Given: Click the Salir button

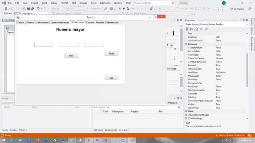Looking at the screenshot, I should tap(112, 78).
